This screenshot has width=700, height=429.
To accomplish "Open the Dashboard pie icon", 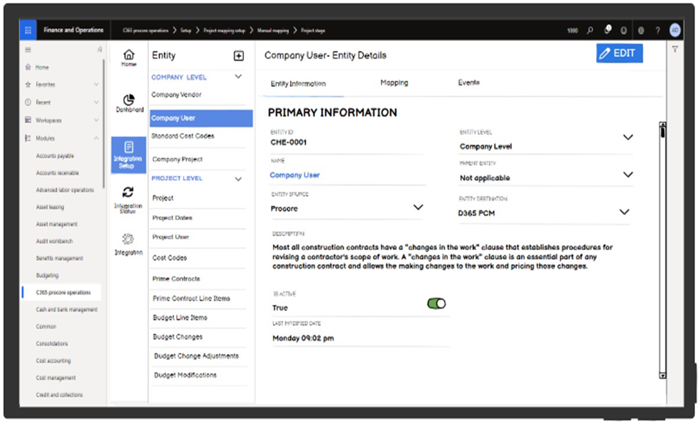I will coord(129,104).
